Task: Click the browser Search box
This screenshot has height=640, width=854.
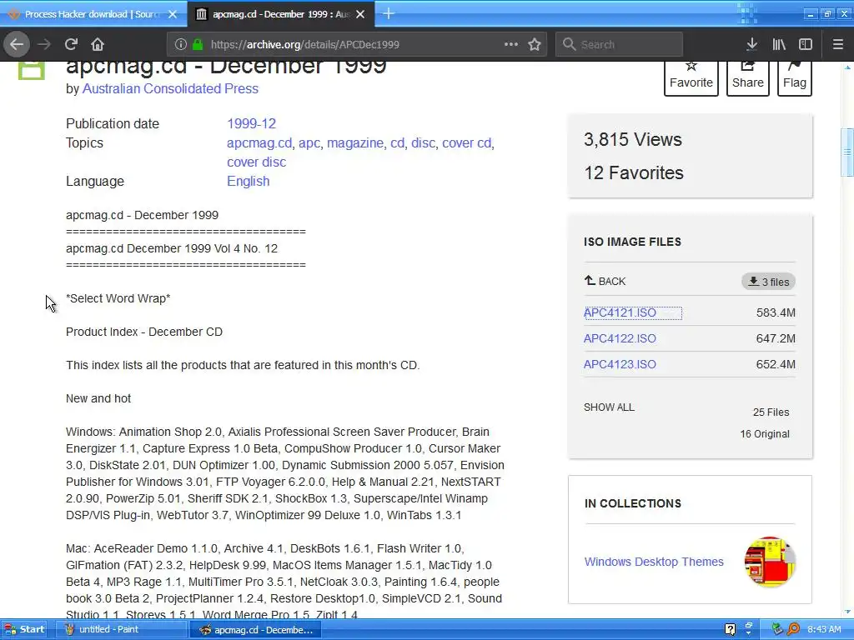Action: point(619,44)
